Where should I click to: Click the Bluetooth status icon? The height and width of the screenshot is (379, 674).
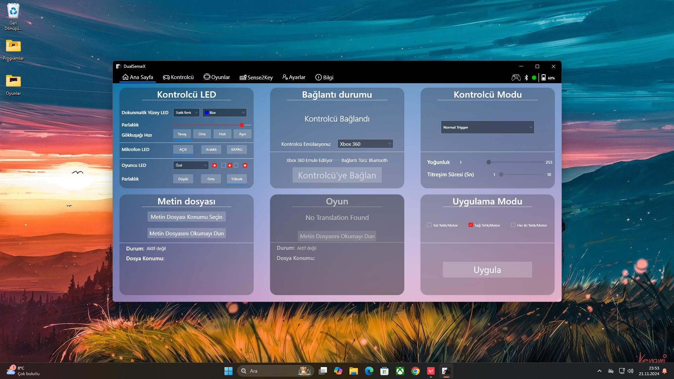(526, 78)
